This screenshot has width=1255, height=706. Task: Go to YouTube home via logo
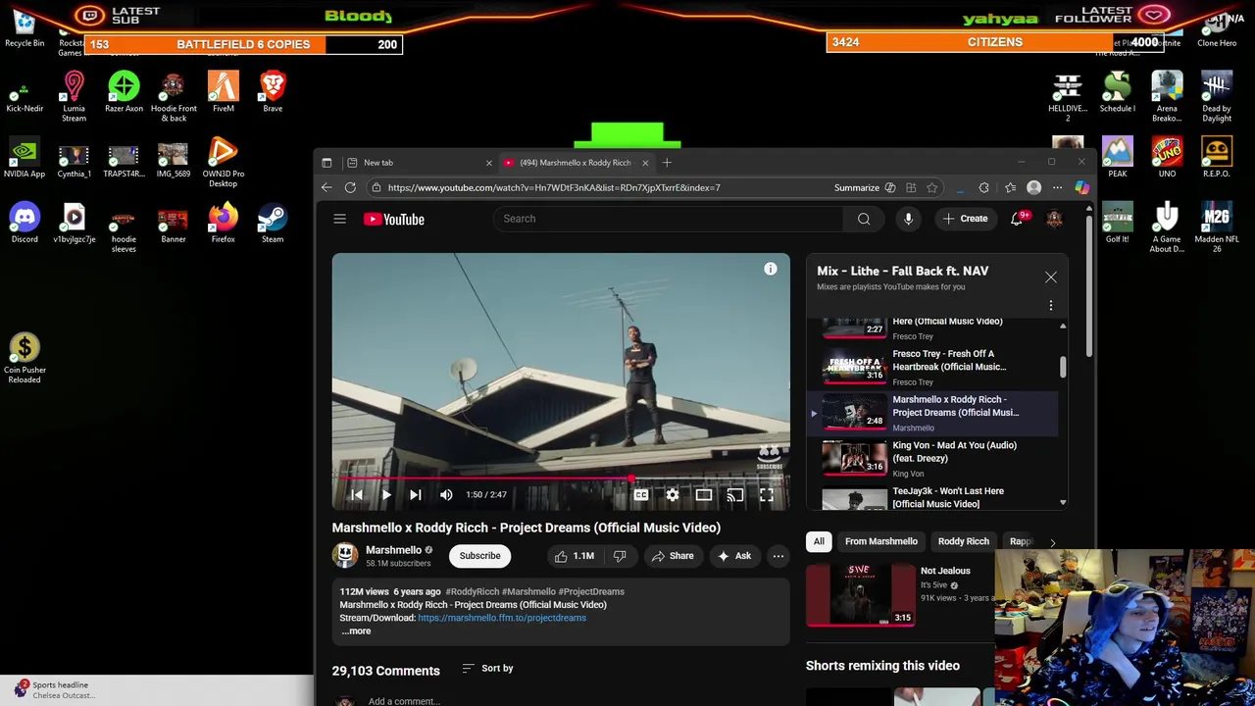(394, 220)
